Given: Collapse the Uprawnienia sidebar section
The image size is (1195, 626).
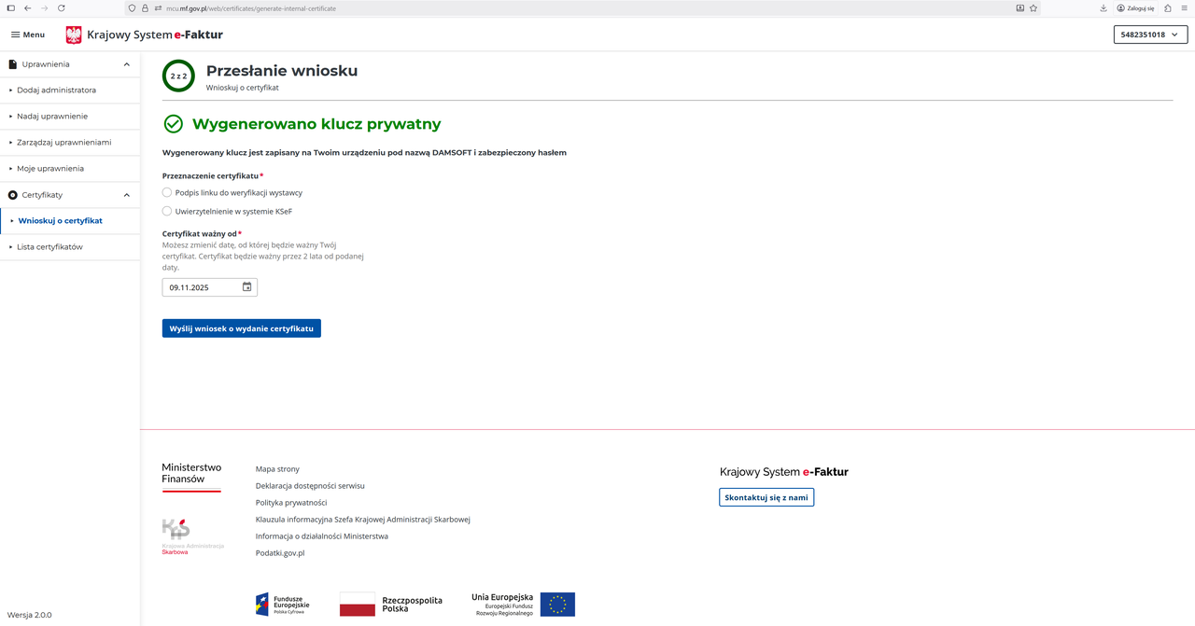Looking at the screenshot, I should pos(127,64).
